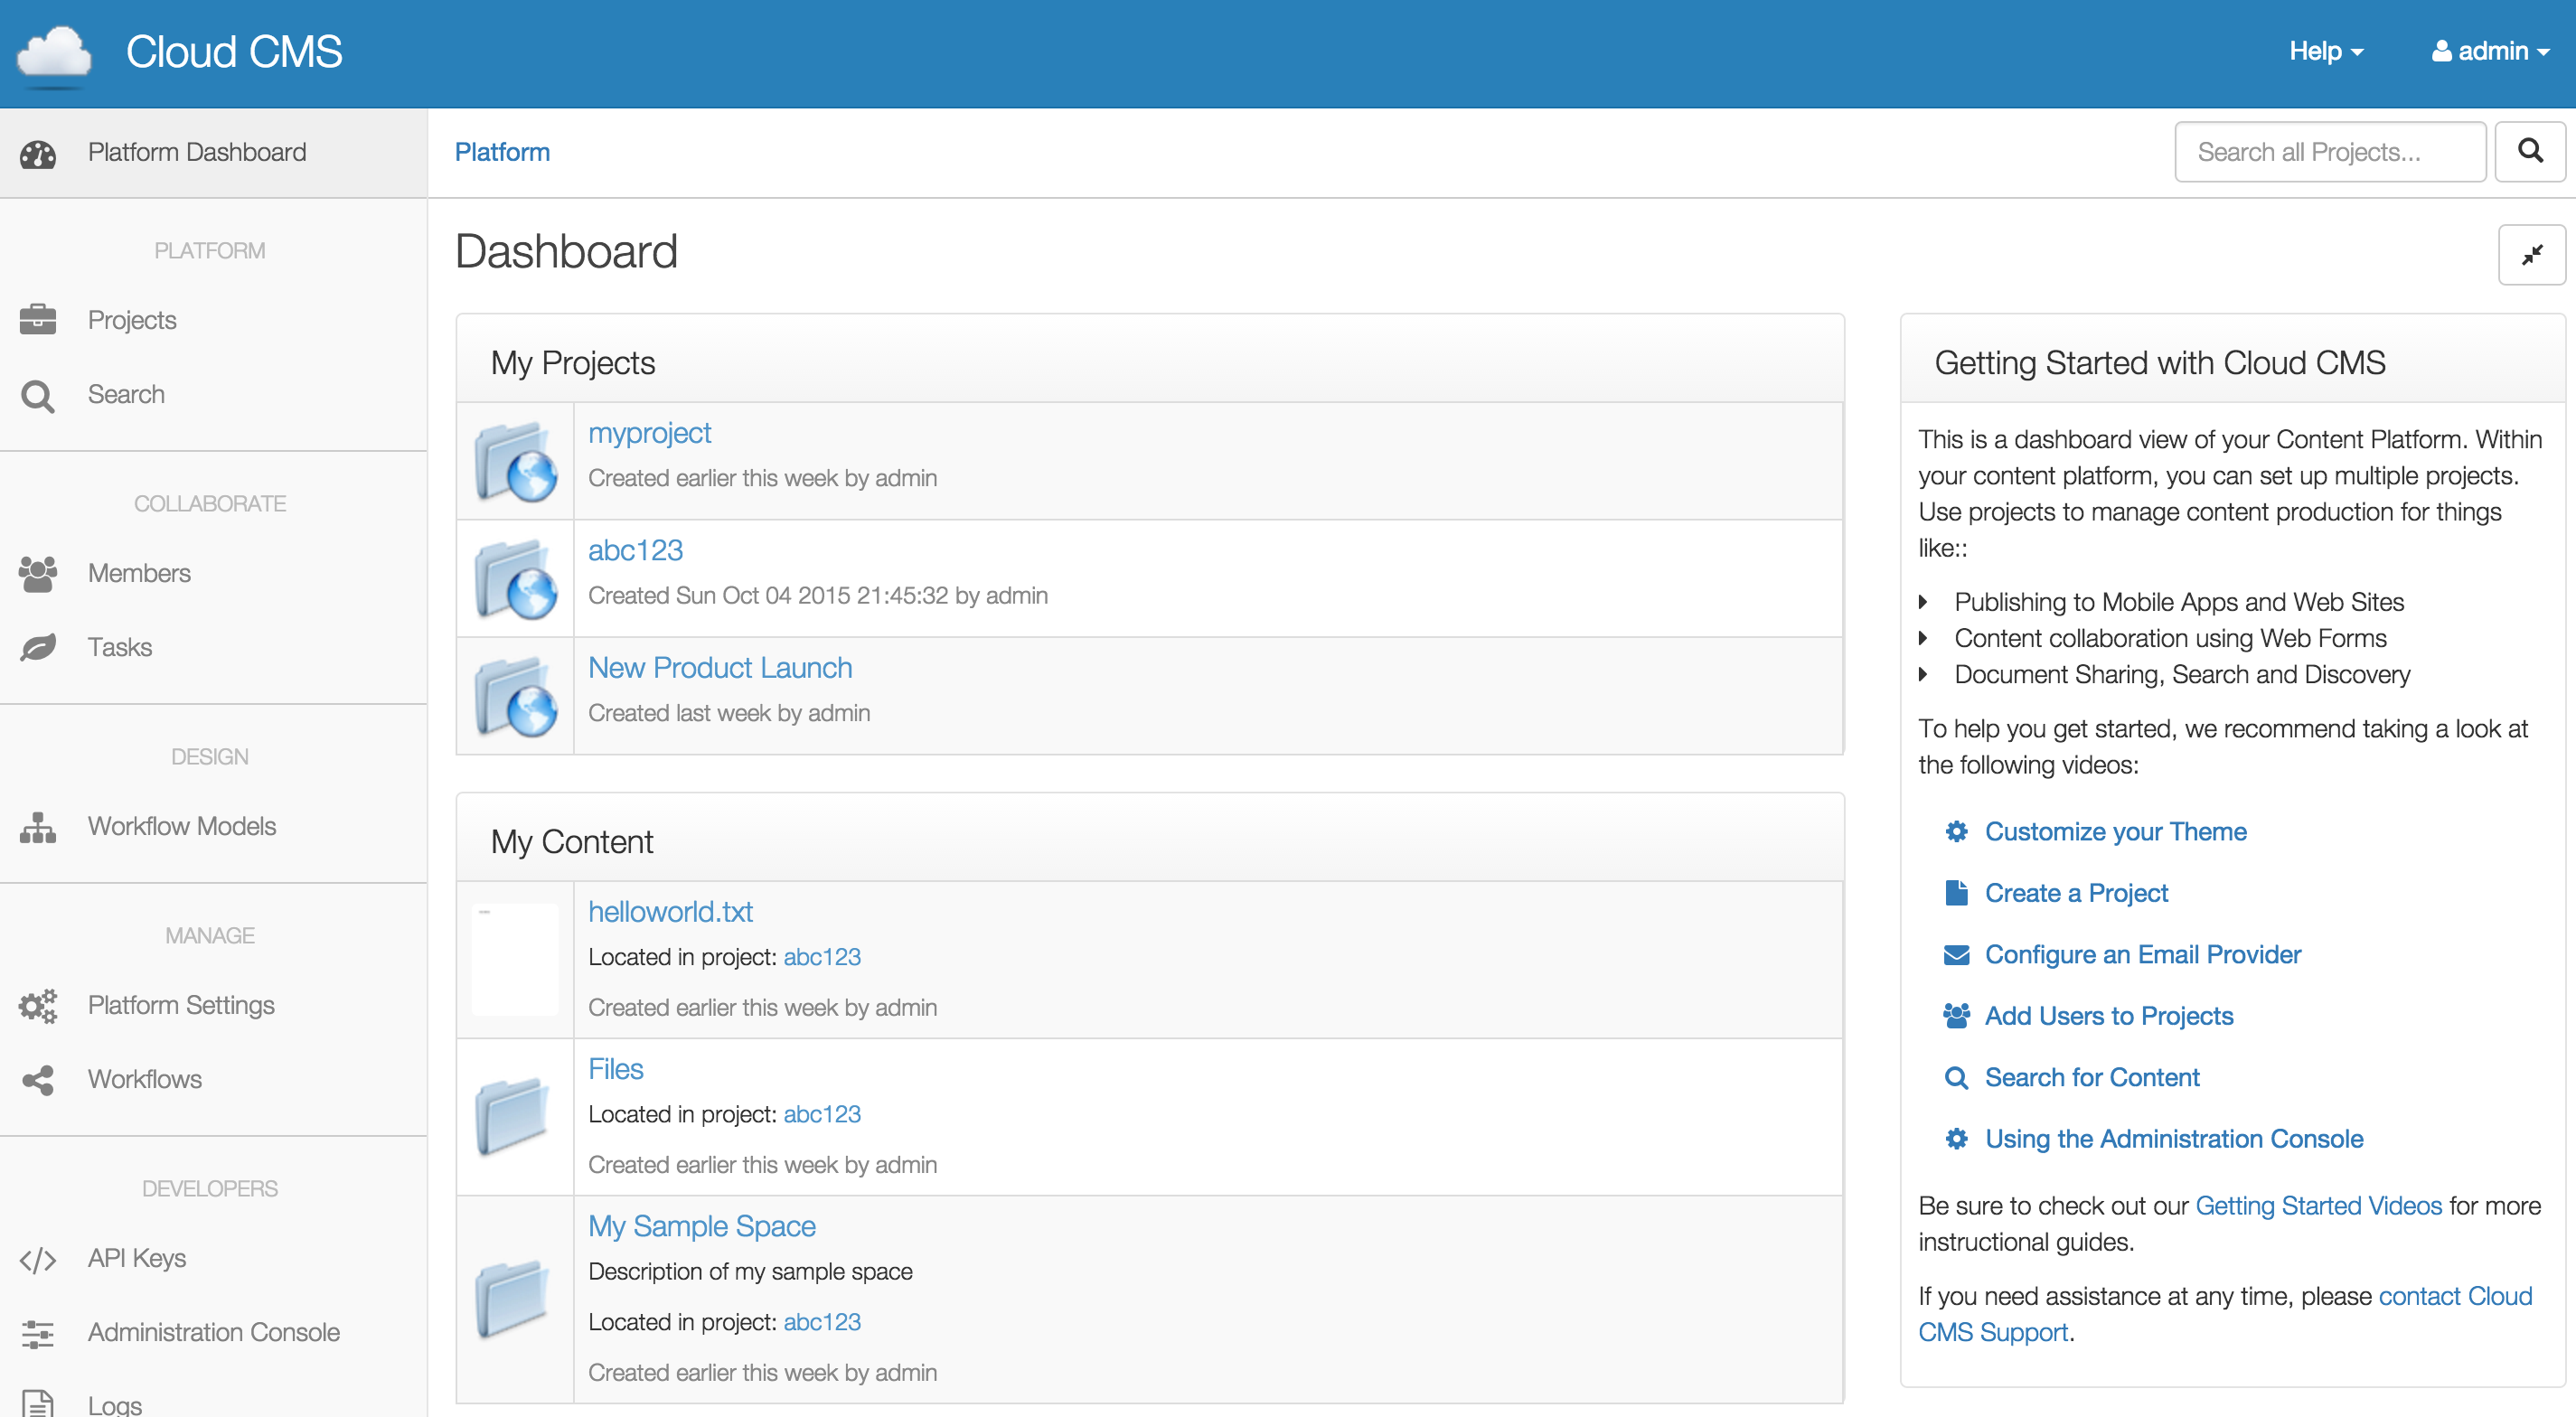
Task: Click the myproject folder globe icon
Action: tap(515, 462)
